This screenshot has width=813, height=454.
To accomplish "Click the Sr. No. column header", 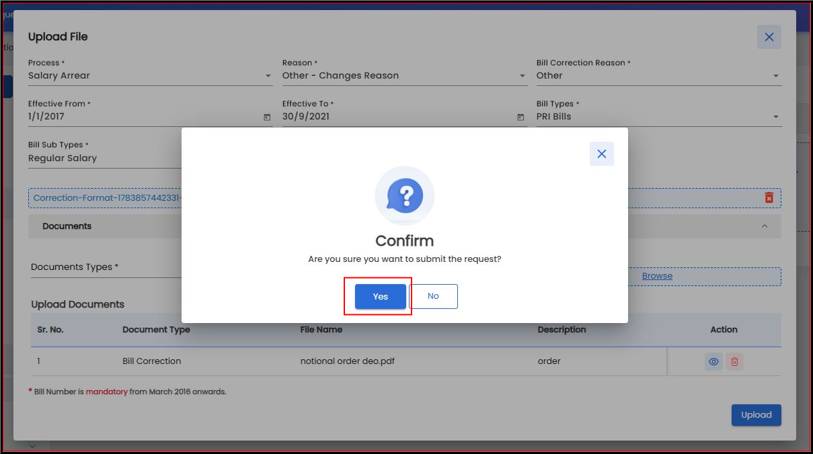I will 50,330.
